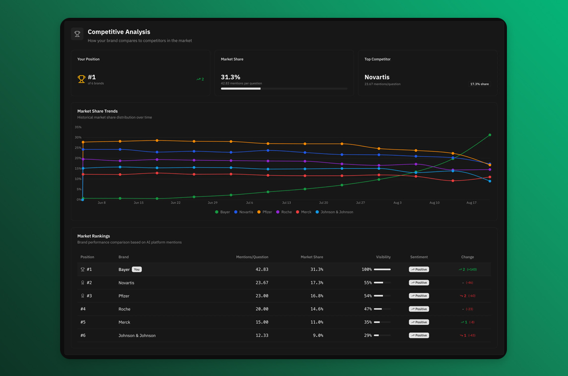The image size is (568, 376).
Task: Toggle the Bayer legend entry
Action: point(222,212)
